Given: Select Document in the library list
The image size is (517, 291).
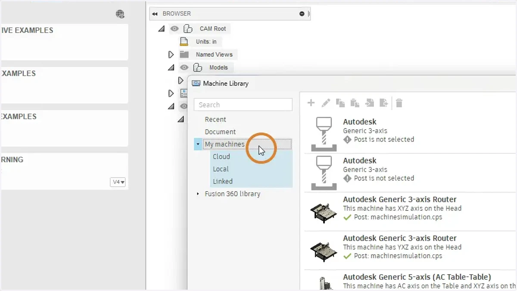Looking at the screenshot, I should click(220, 132).
